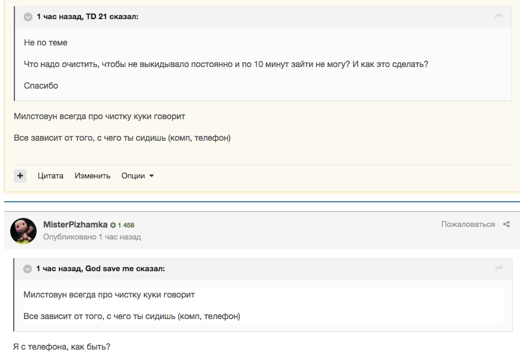Jump to God save me's original post arrow

(x=499, y=268)
